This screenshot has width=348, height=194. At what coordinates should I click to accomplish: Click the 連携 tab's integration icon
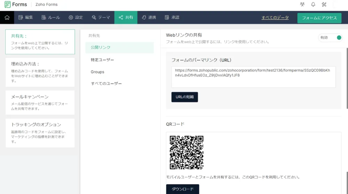[144, 17]
